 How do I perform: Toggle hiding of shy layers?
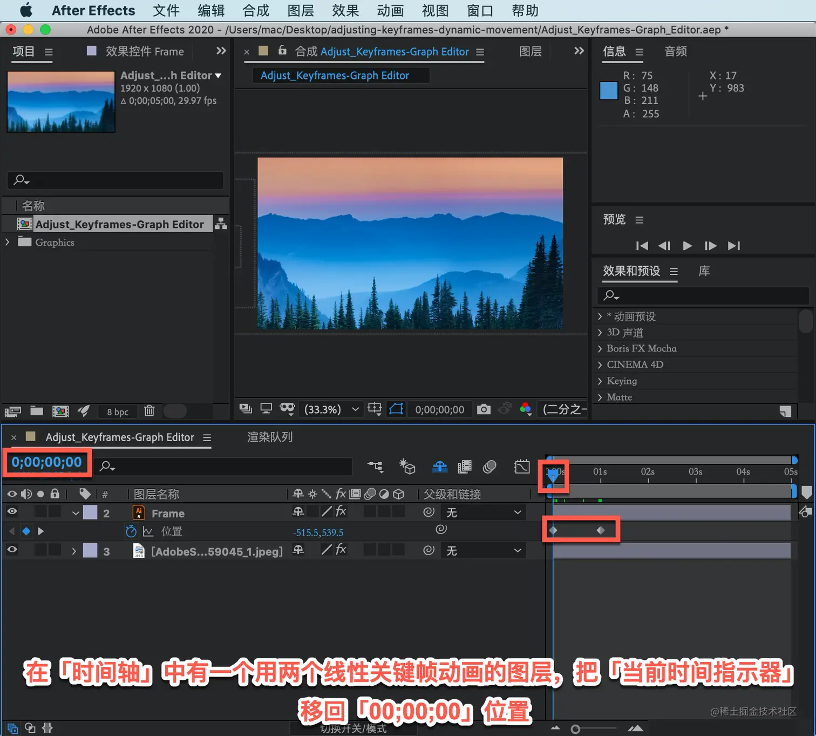(x=440, y=467)
